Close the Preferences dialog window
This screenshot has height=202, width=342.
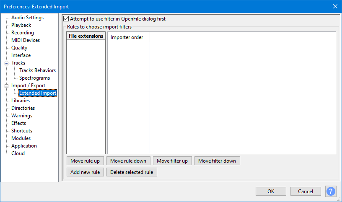point(335,6)
